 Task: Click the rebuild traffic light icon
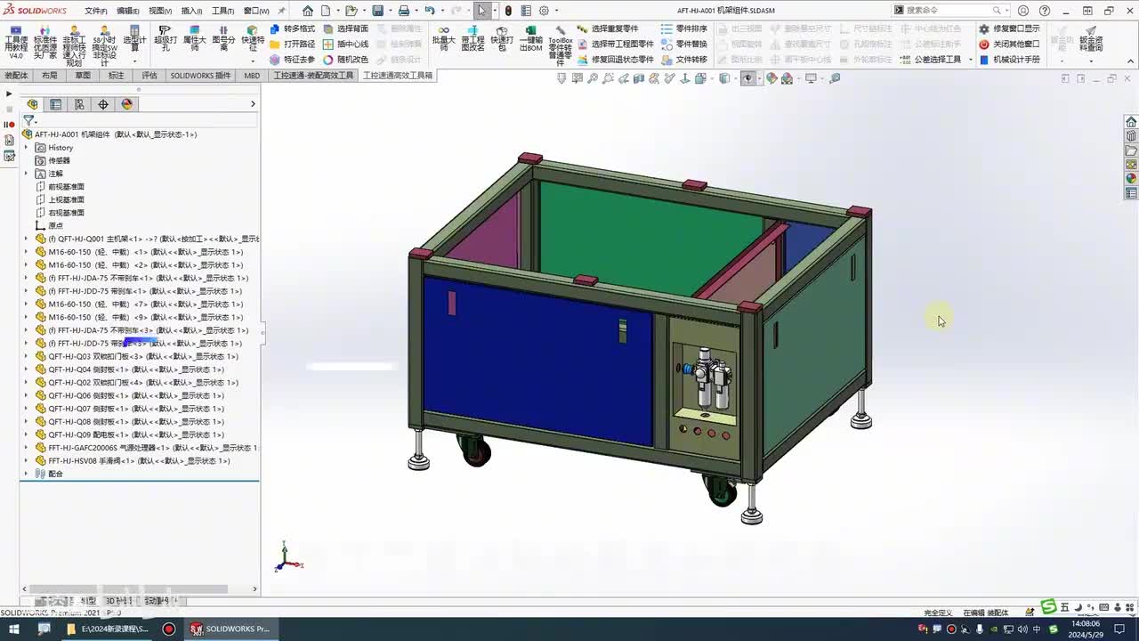point(508,11)
